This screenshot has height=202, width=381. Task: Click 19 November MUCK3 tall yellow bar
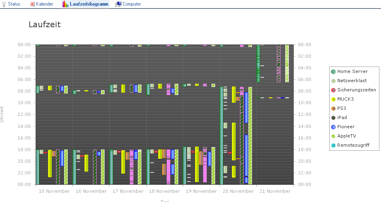click(197, 164)
